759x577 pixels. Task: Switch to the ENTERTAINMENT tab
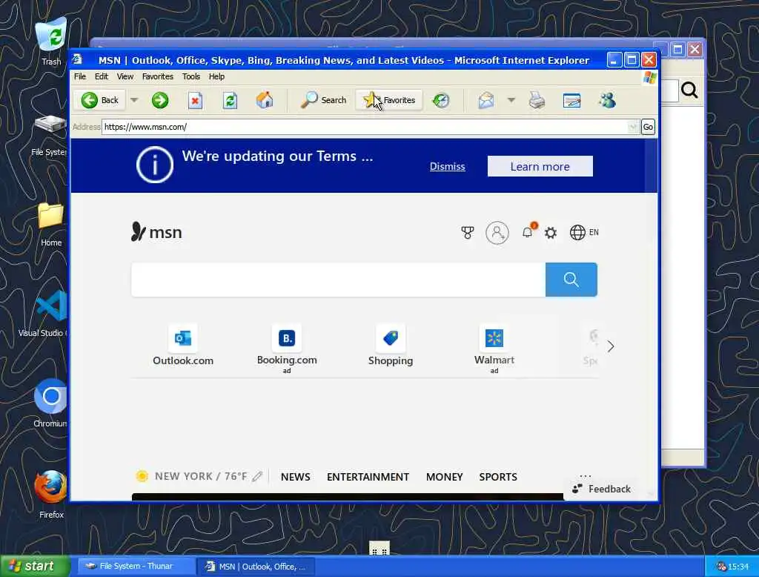point(368,477)
